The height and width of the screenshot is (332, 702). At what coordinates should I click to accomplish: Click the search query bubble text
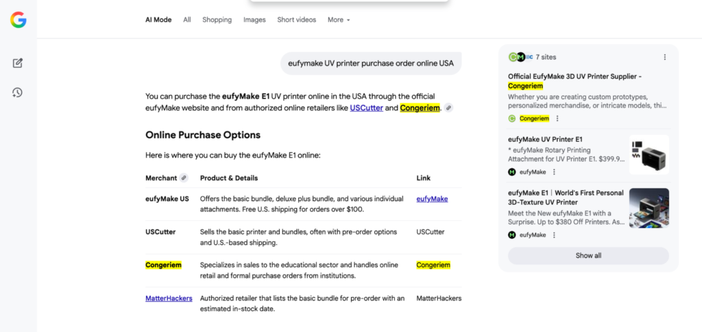click(371, 64)
